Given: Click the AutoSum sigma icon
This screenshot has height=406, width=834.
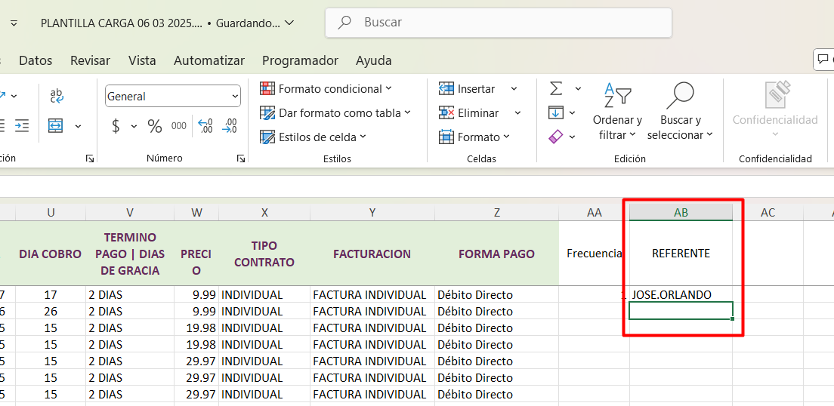Looking at the screenshot, I should pyautogui.click(x=556, y=89).
